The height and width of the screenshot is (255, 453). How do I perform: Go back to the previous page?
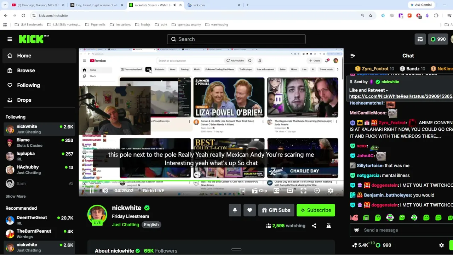point(6,16)
